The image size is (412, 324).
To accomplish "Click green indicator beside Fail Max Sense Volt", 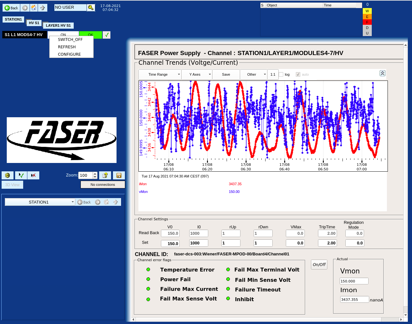I will pyautogui.click(x=148, y=299).
